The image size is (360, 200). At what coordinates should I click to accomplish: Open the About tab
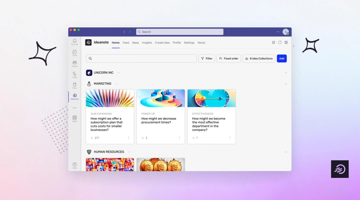201,43
